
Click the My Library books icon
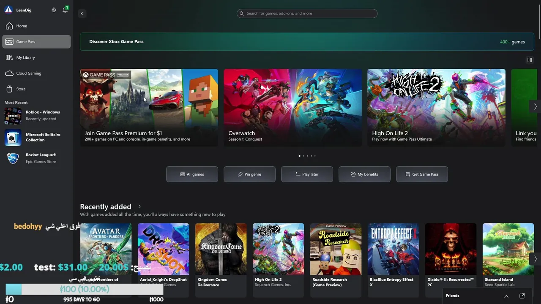click(9, 57)
